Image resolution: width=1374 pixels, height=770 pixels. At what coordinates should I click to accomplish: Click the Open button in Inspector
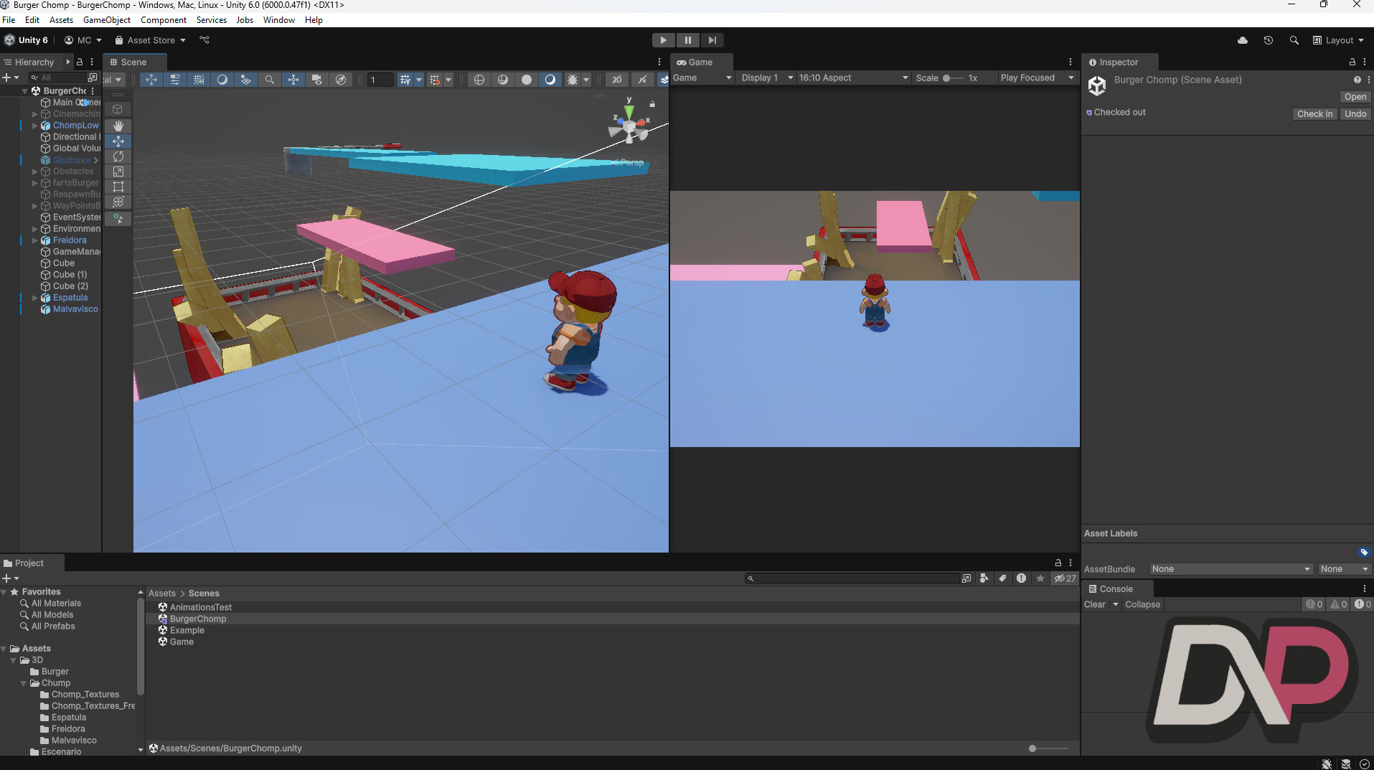point(1355,97)
